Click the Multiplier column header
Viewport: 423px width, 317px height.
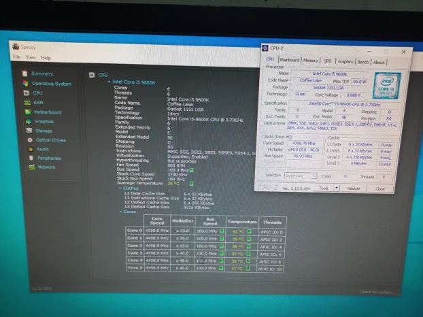click(x=183, y=220)
